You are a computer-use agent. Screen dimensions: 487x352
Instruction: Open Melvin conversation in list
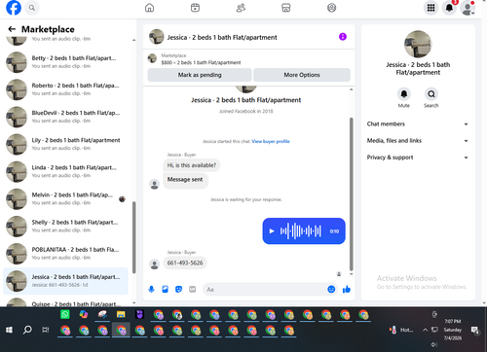[x=65, y=198]
